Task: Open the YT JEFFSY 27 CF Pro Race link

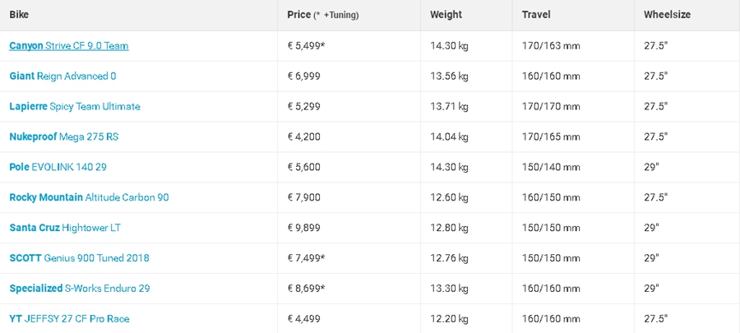Action: click(69, 319)
